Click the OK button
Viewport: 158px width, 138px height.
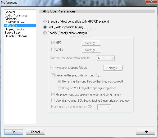pos(13,132)
